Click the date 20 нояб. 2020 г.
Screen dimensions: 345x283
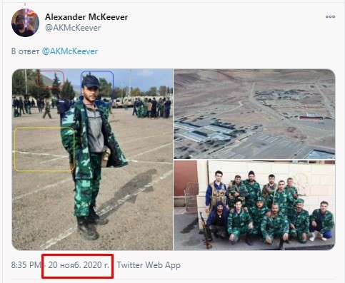tap(79, 265)
